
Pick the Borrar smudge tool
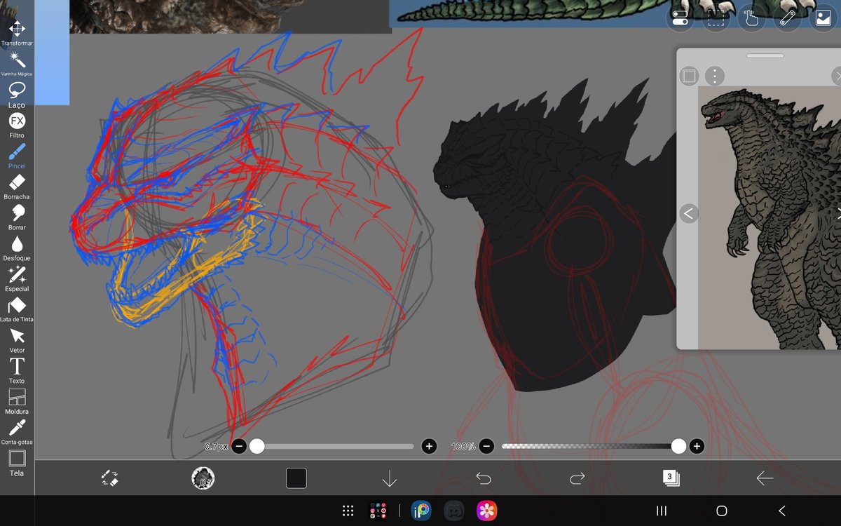(17, 217)
